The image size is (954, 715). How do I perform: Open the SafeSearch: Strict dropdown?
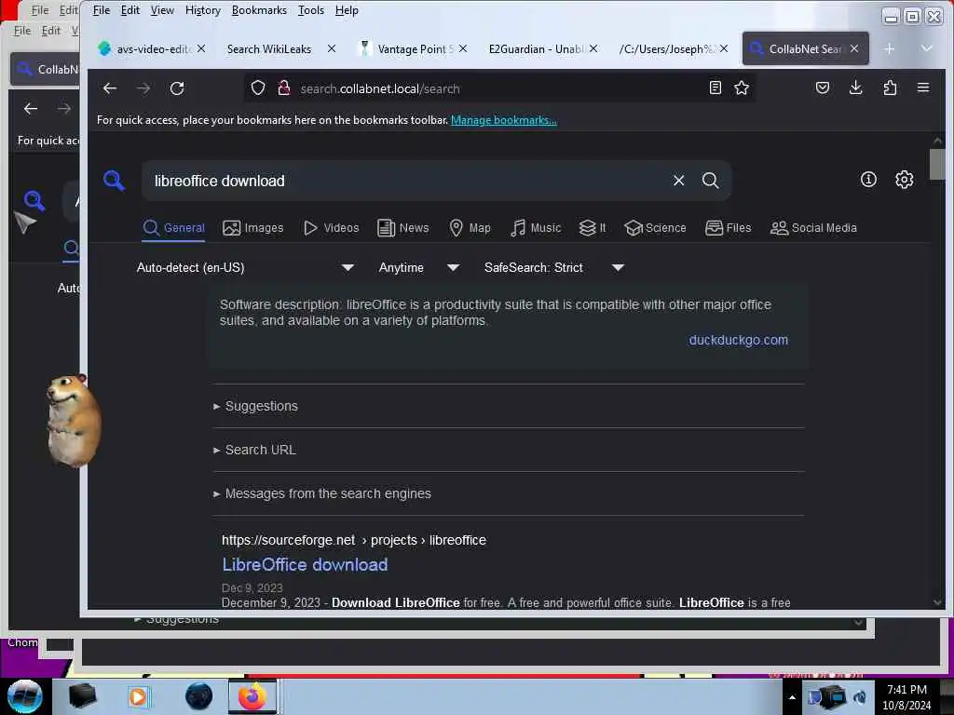(x=554, y=267)
